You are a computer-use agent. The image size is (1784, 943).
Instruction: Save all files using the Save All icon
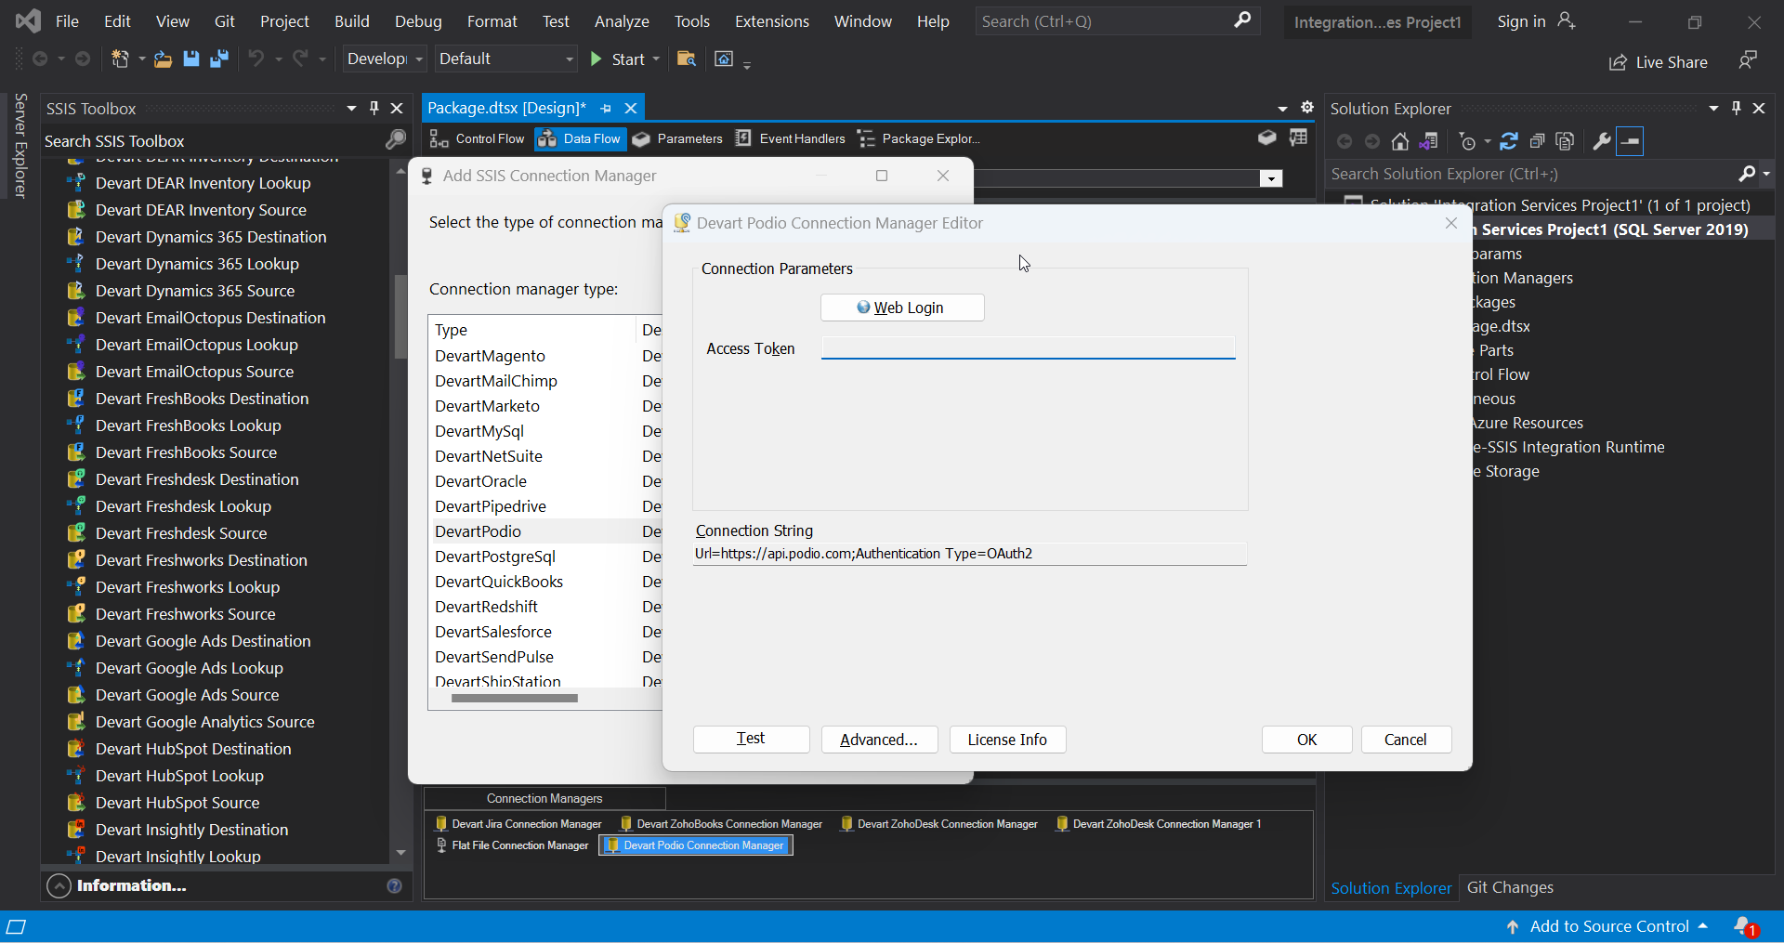(x=219, y=59)
